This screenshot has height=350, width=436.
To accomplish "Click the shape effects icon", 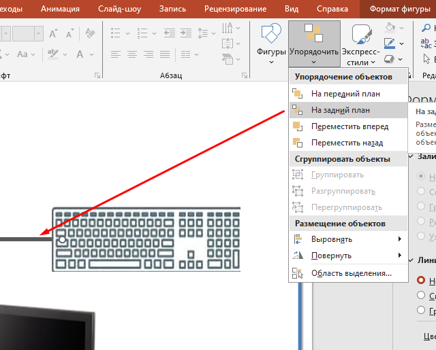I will (x=389, y=59).
